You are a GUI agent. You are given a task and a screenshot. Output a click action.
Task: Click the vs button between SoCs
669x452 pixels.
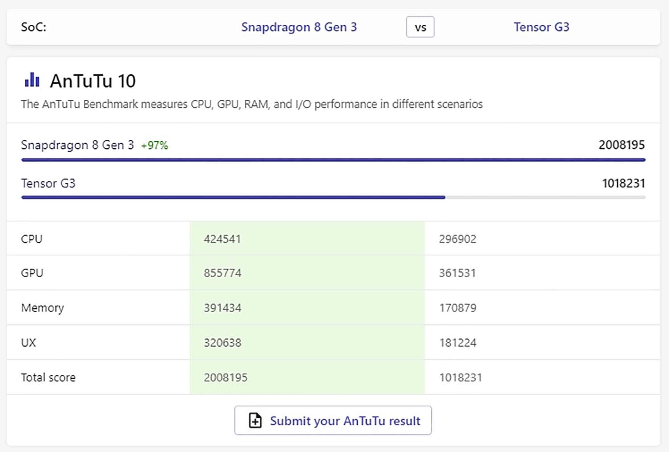pyautogui.click(x=420, y=27)
